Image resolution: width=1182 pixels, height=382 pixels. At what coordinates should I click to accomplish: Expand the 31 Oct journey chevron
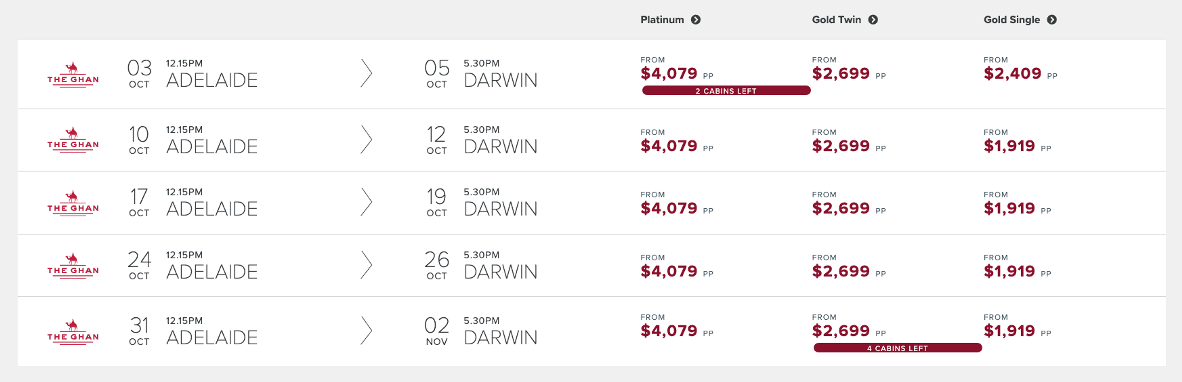pyautogui.click(x=366, y=331)
